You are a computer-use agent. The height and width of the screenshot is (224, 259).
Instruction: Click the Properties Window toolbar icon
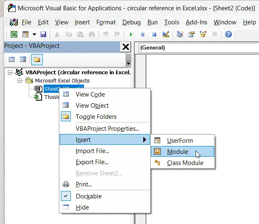(x=191, y=34)
